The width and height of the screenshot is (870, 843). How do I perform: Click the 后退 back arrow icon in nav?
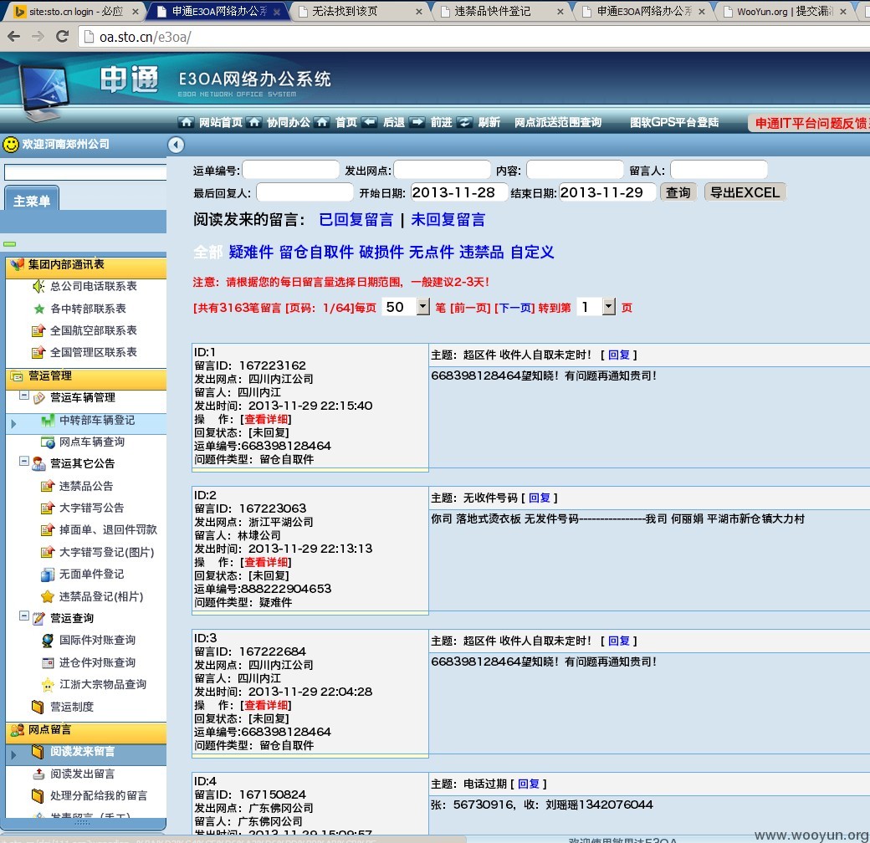point(369,122)
